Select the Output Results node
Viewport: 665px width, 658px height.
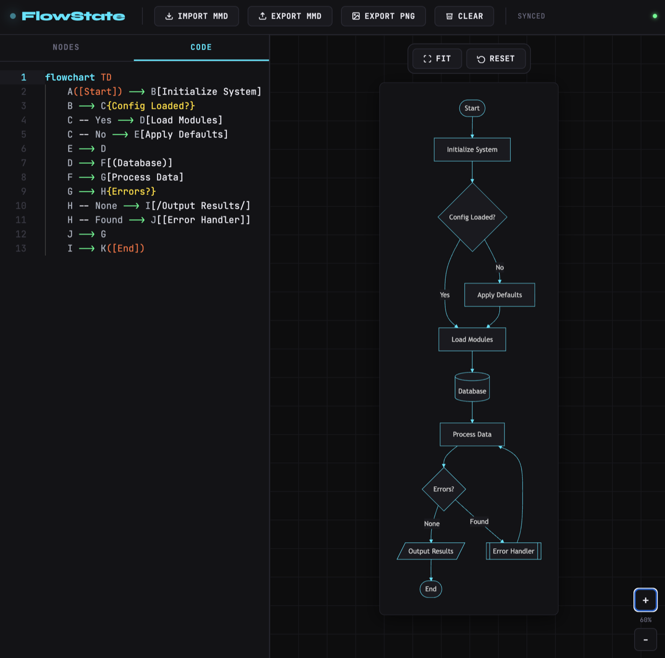click(x=431, y=551)
